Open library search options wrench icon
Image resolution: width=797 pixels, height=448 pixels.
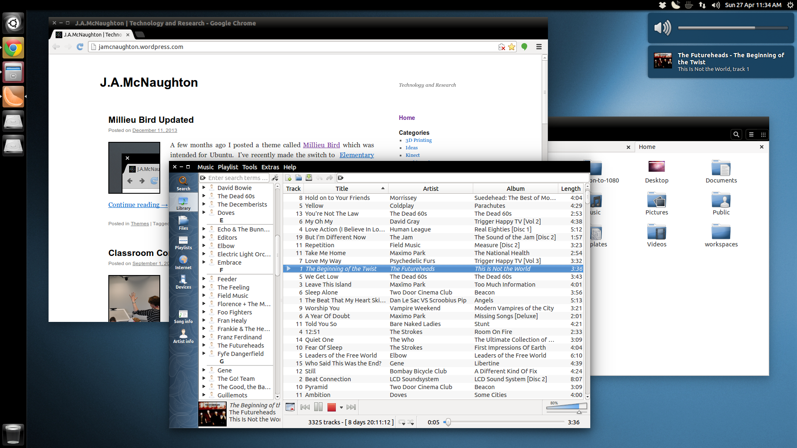pyautogui.click(x=275, y=178)
